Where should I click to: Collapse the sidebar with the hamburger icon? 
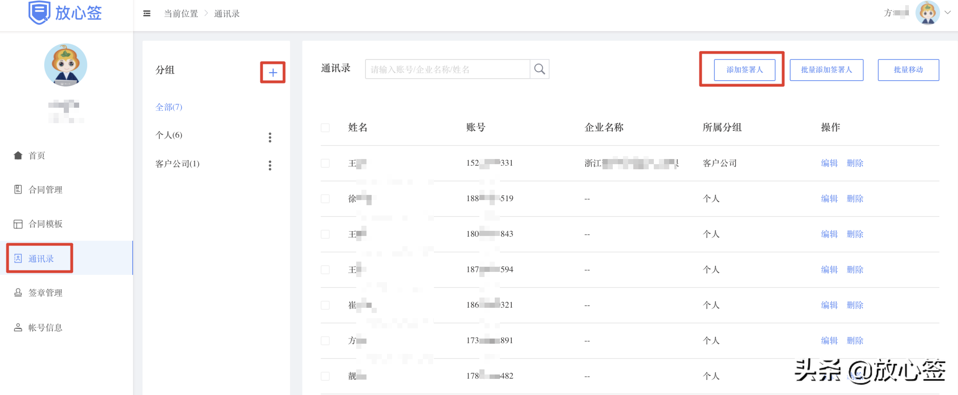point(147,13)
